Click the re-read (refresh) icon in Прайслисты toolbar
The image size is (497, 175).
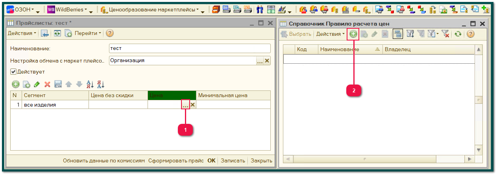(x=57, y=33)
